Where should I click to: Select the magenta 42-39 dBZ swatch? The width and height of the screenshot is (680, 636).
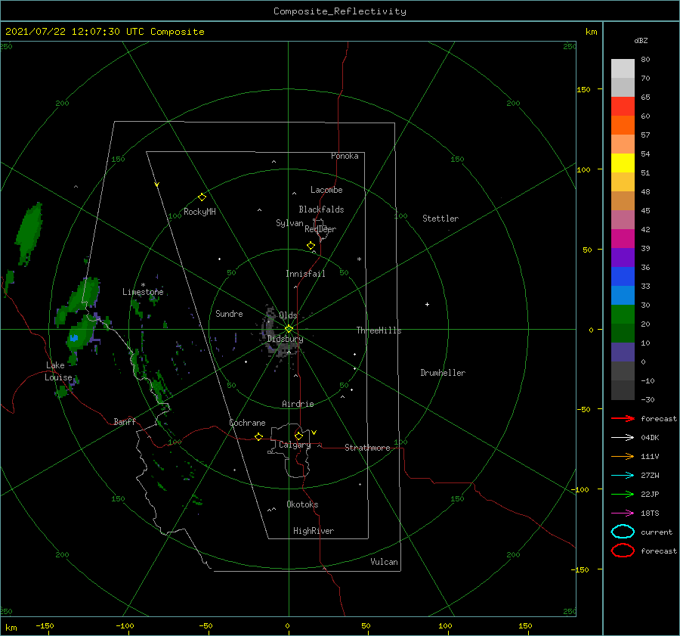tap(623, 239)
